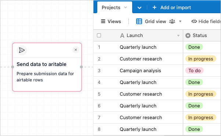Image resolution: width=221 pixels, height=136 pixels.
Task: Click the Status single select icon
Action: [188, 36]
